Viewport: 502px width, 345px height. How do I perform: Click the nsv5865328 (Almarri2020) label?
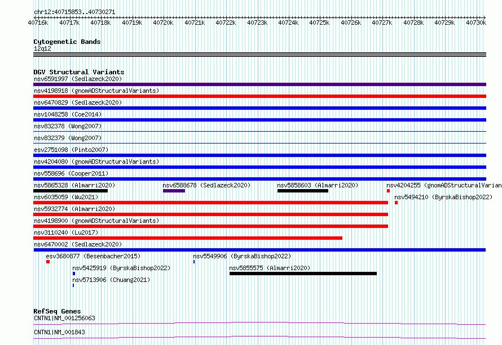tap(74, 185)
